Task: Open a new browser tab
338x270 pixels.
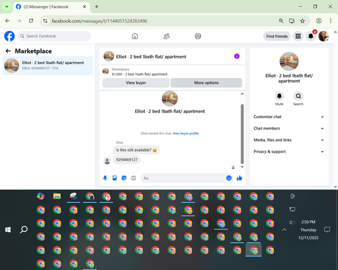Action: tap(97, 7)
